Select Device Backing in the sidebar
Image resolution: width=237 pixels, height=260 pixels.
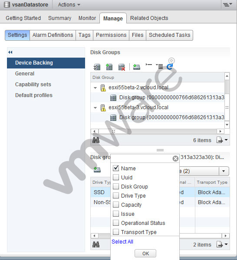click(46, 63)
